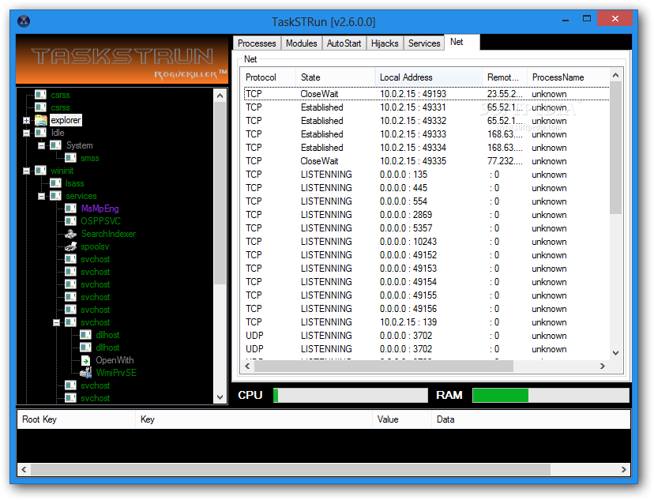Viewport: 654px width, 500px height.
Task: Select the explorer process label
Action: pyautogui.click(x=66, y=120)
